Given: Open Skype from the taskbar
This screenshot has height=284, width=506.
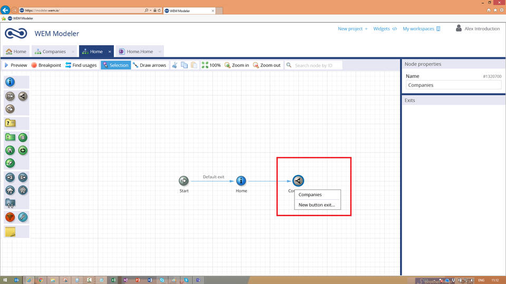Looking at the screenshot, I should (162, 280).
